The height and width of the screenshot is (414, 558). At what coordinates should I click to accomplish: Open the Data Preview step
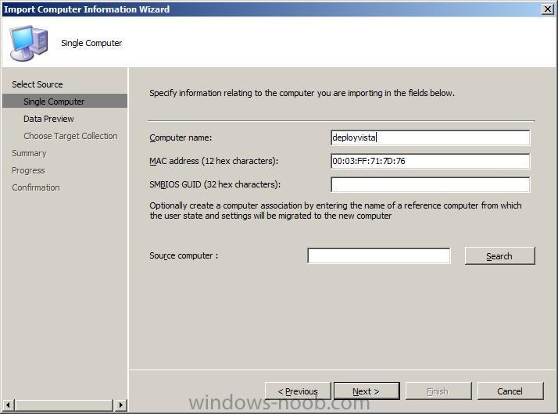[x=48, y=119]
